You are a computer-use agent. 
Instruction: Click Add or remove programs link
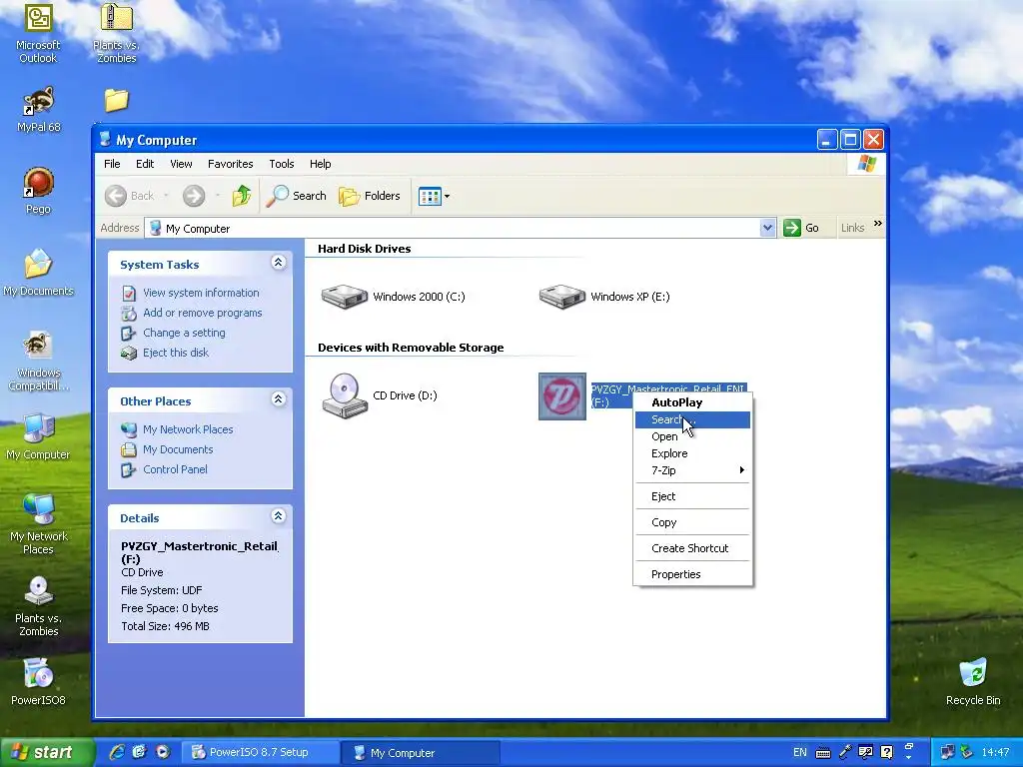[x=202, y=313]
